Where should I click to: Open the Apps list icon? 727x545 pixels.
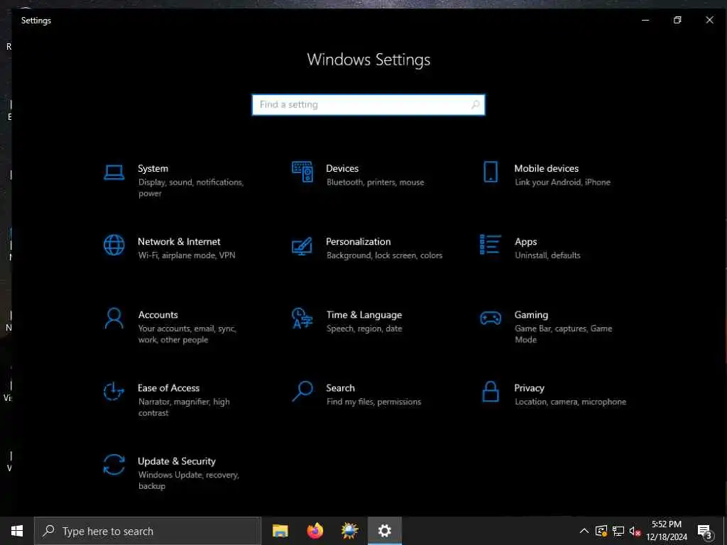490,244
